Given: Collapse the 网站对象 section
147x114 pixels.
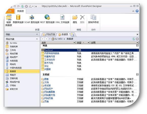Looking at the screenshot, I should (x=37, y=39).
